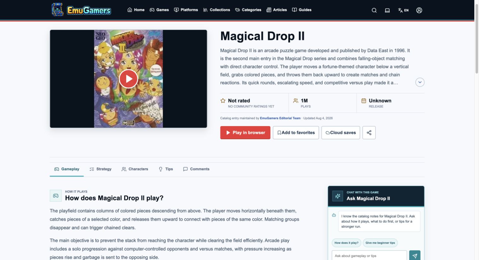Play the Magical Drop II video preview

click(128, 79)
